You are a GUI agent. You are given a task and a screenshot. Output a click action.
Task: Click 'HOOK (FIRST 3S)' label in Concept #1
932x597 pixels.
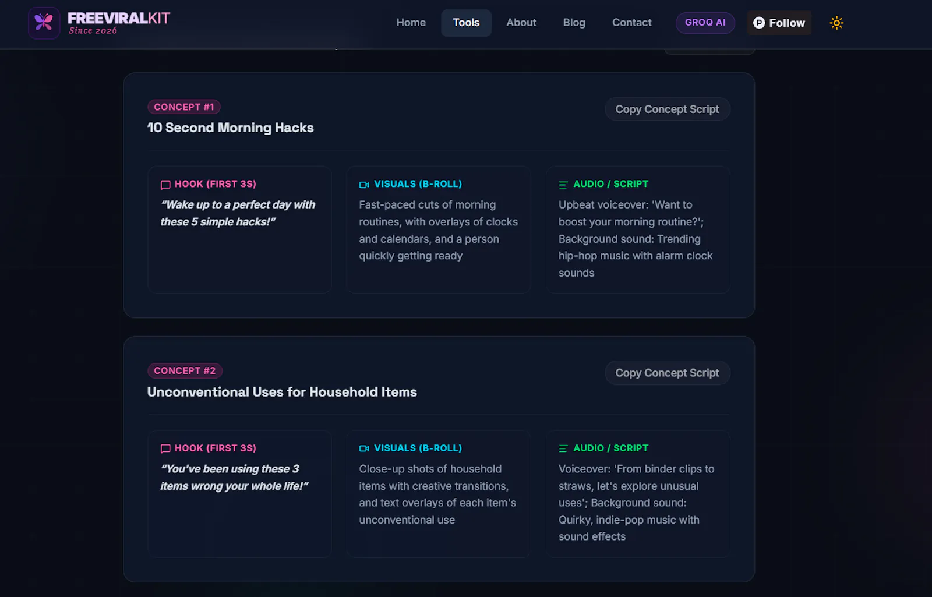[x=216, y=184]
